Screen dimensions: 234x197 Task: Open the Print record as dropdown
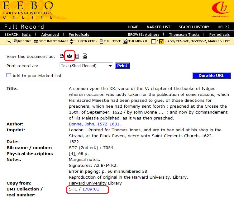(86, 66)
